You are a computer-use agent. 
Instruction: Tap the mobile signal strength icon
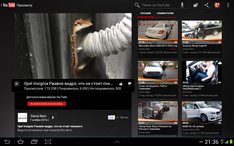pyautogui.click(x=226, y=142)
